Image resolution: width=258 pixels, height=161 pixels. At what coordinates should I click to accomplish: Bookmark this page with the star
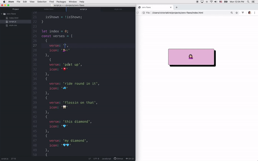pos(236,12)
